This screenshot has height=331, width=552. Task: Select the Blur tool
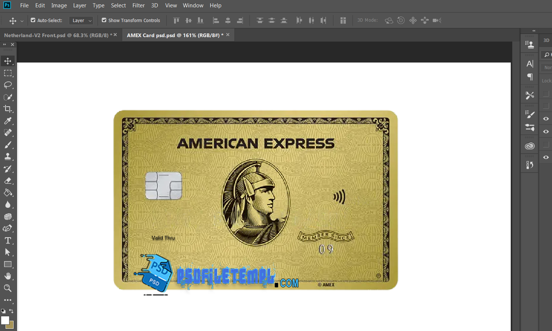[x=8, y=205]
